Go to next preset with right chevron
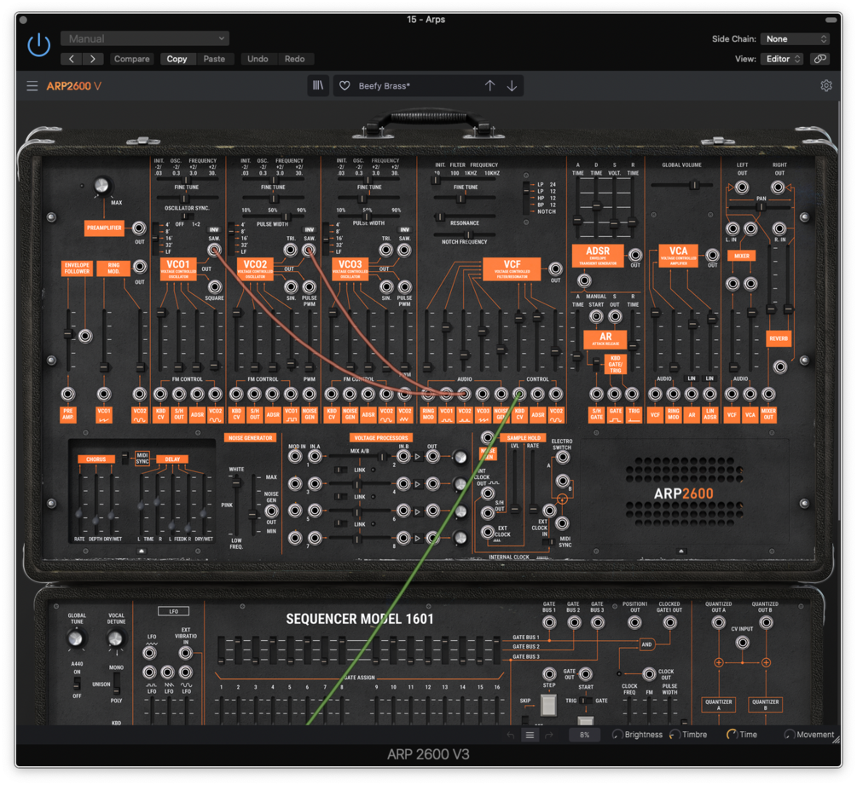 coord(93,59)
